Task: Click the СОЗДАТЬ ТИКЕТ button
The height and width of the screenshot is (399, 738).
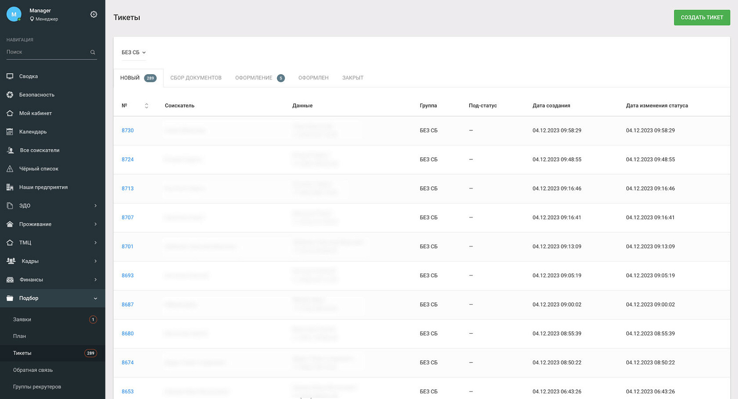Action: coord(702,18)
